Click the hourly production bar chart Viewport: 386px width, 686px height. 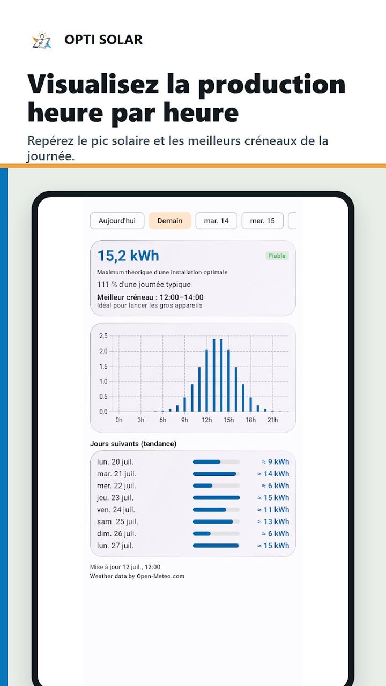[193, 377]
